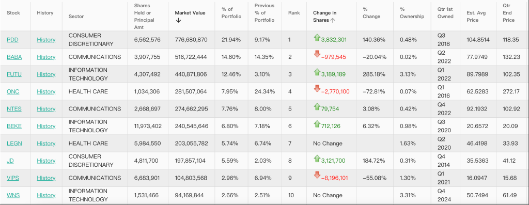
Task: Click the green up arrow in NTES row
Action: 317,106
